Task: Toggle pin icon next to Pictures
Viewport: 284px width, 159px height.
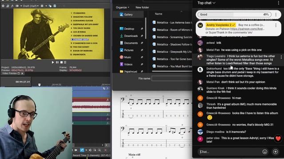Action: point(142,50)
